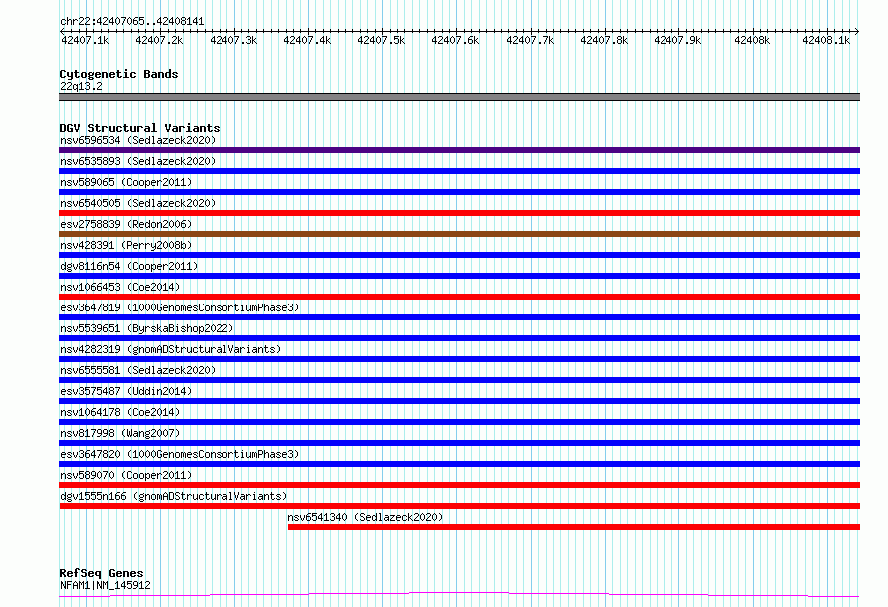Click the 42407.9k ruler position
The height and width of the screenshot is (607, 888).
pyautogui.click(x=677, y=40)
